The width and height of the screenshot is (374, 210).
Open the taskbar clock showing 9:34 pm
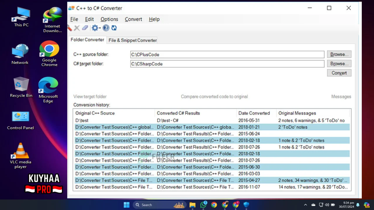point(347,205)
